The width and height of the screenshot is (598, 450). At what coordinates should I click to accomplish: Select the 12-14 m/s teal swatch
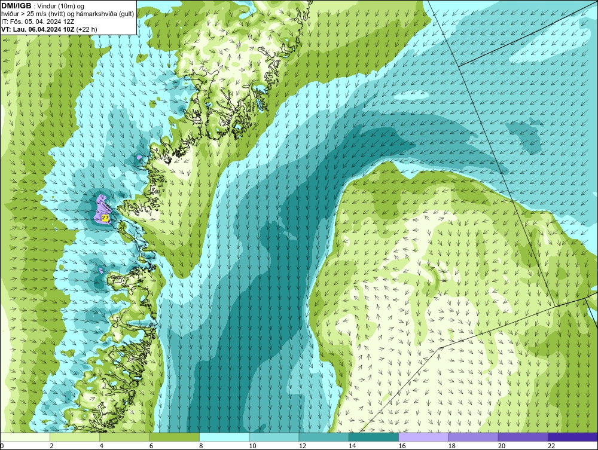pos(324,437)
